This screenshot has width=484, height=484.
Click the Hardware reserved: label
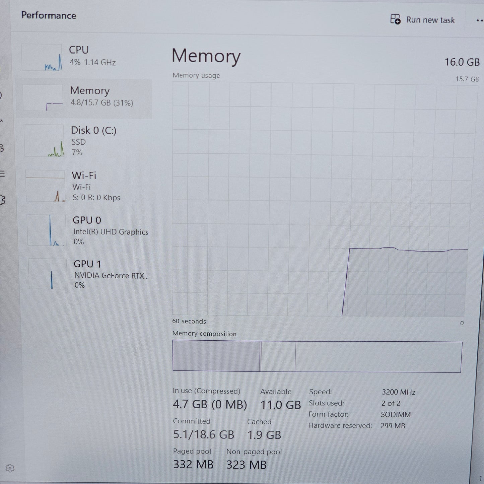340,425
